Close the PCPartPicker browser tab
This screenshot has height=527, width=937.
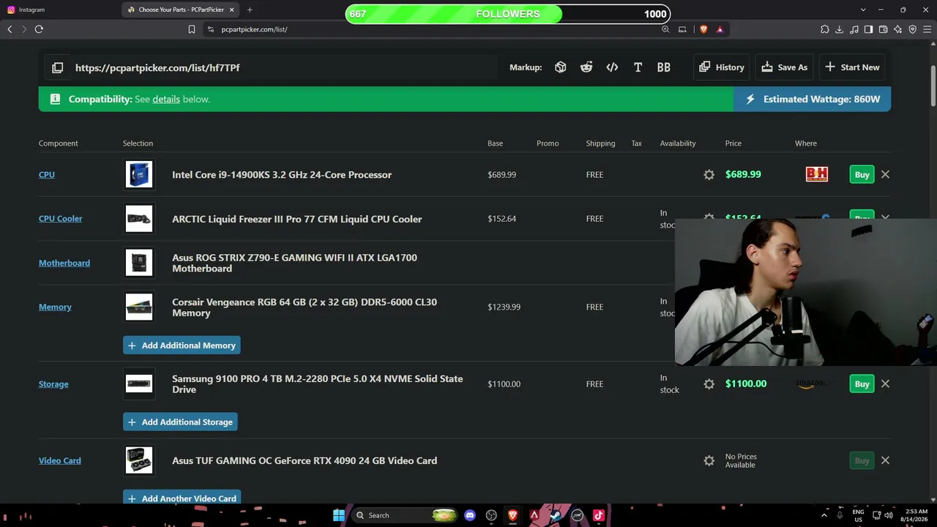[232, 10]
